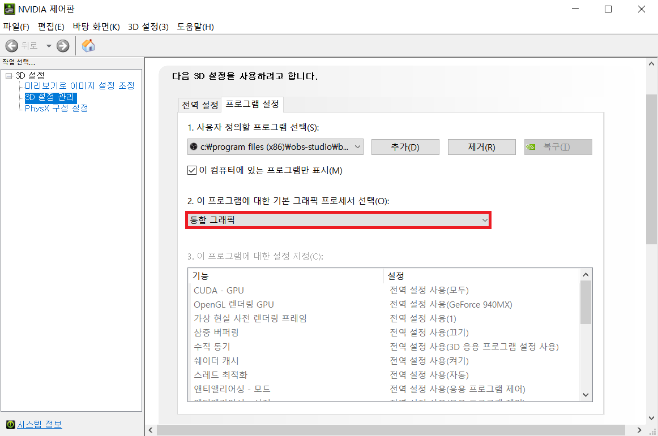Open the 편집(E) menu
The height and width of the screenshot is (436, 658).
pos(51,27)
